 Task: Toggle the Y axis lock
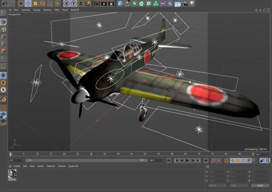tap(73, 3)
